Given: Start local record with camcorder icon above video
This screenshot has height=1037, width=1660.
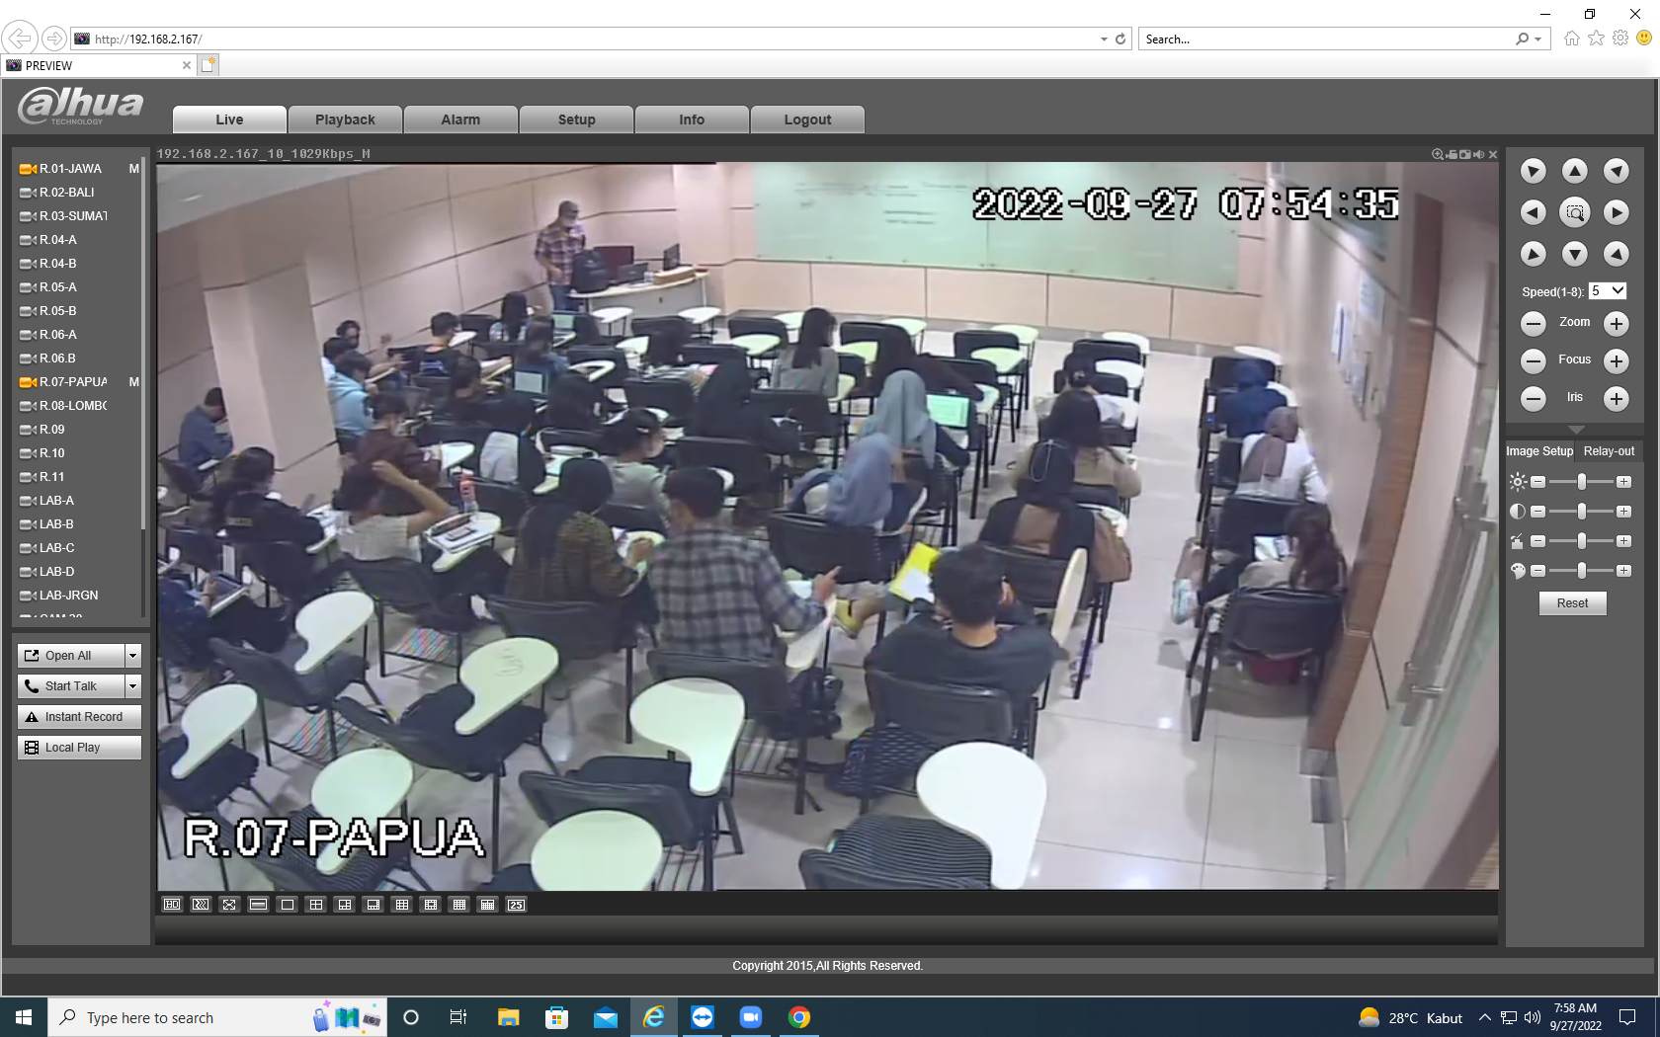Looking at the screenshot, I should 1452,154.
